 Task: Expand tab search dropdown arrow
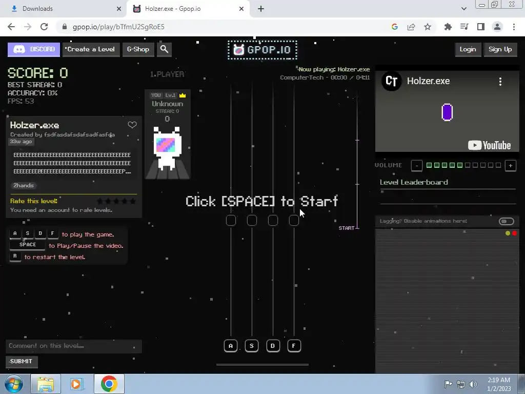(x=463, y=9)
